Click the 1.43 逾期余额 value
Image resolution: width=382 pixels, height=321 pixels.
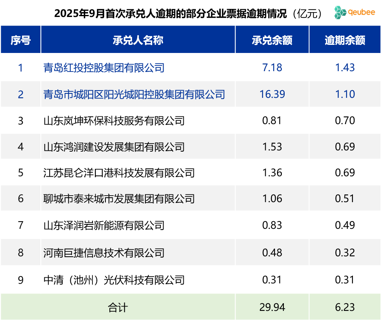[x=345, y=68]
